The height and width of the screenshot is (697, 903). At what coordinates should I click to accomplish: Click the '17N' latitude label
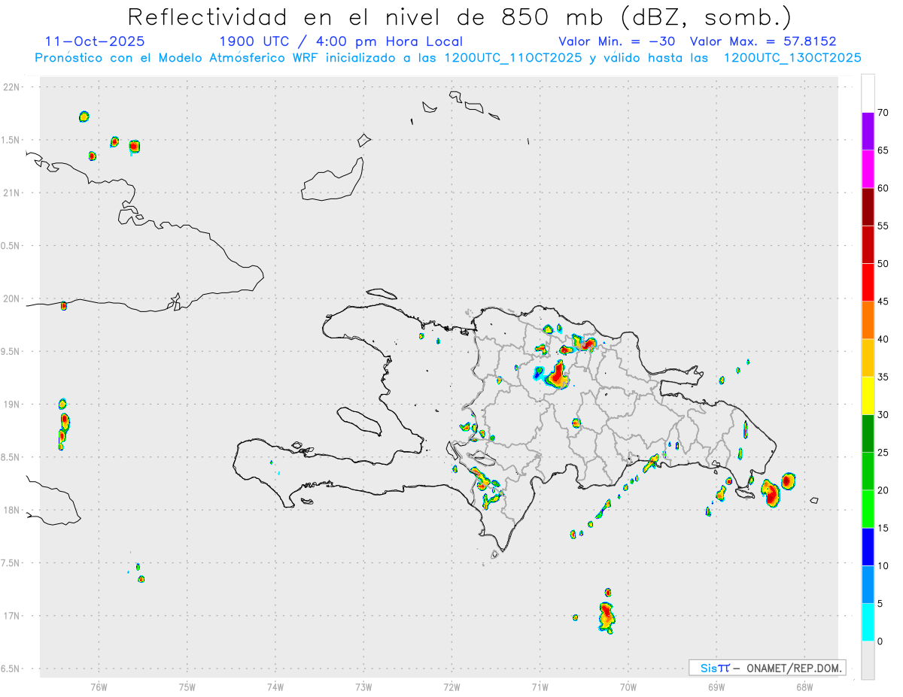(13, 616)
